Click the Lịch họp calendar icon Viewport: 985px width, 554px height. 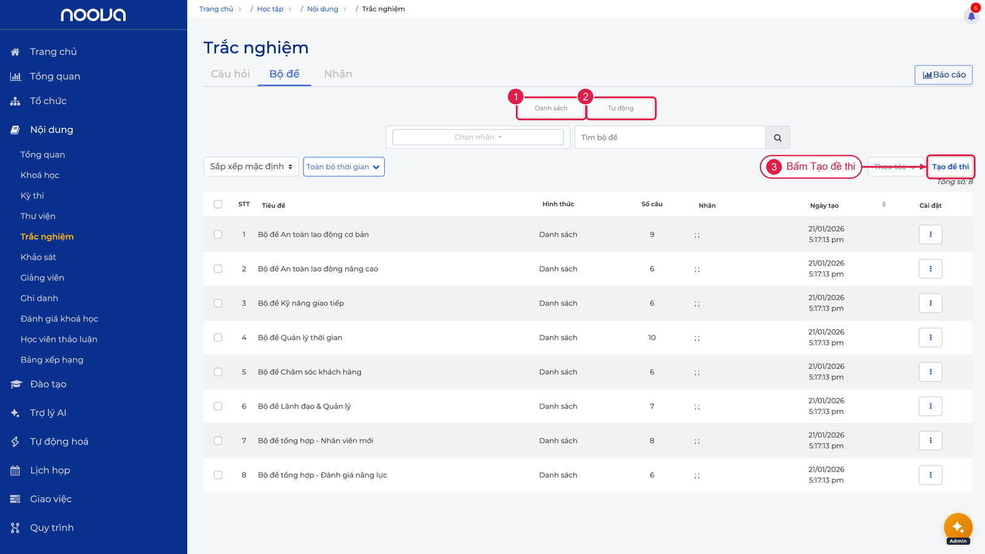point(15,470)
